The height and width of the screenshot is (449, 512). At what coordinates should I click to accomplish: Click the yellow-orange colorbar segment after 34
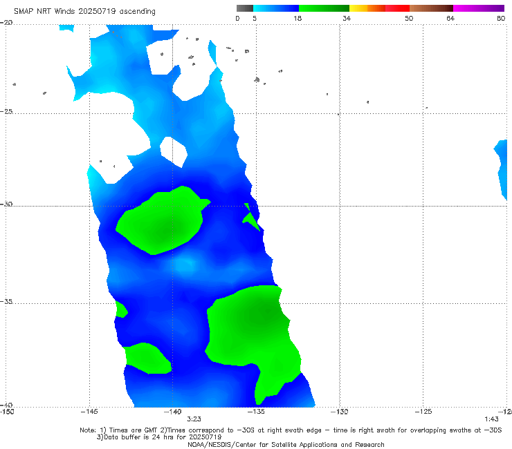(x=367, y=8)
